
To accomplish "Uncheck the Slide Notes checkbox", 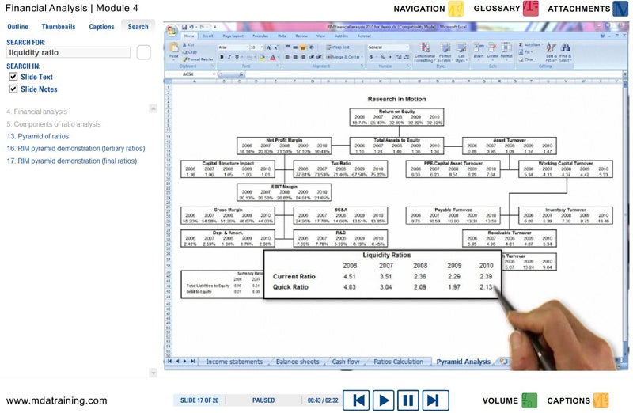I will [x=13, y=89].
